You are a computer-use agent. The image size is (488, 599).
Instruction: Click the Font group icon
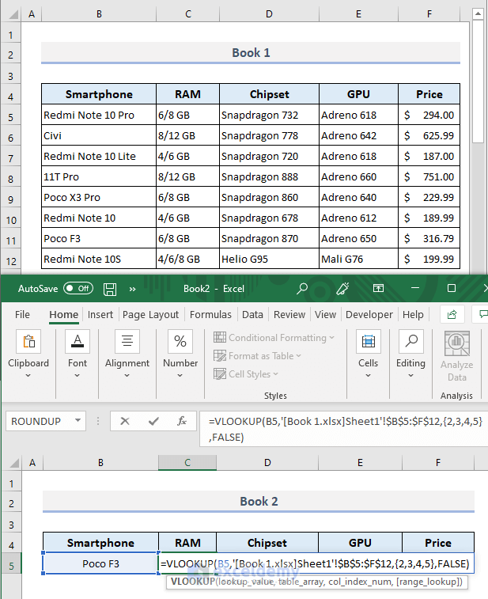[x=78, y=342]
